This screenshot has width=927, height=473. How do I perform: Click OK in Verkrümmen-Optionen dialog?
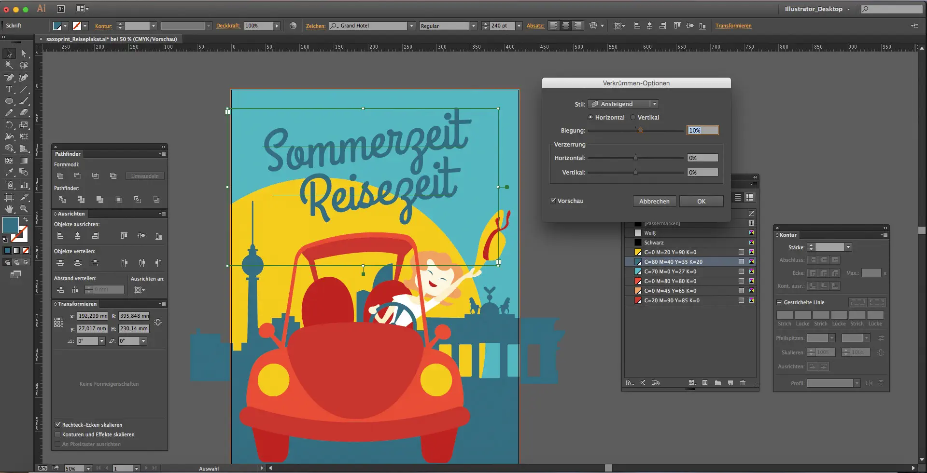(x=701, y=201)
